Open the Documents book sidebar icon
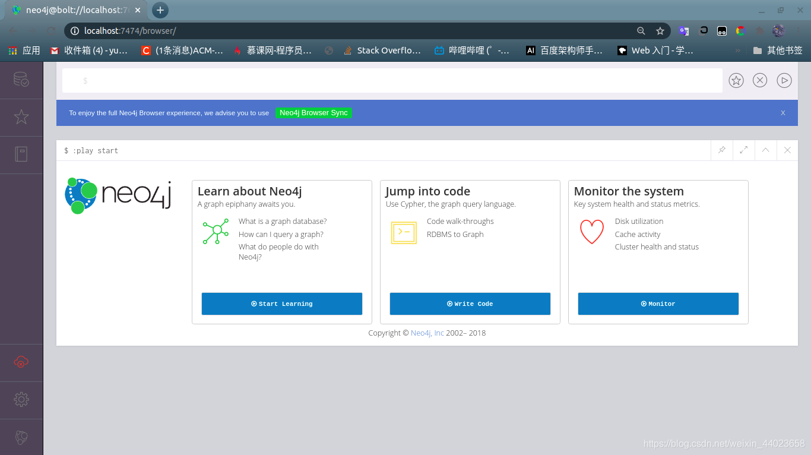This screenshot has width=811, height=455. point(21,154)
